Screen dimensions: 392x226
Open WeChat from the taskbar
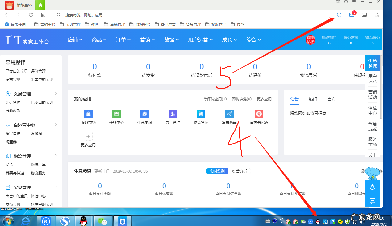(102, 220)
